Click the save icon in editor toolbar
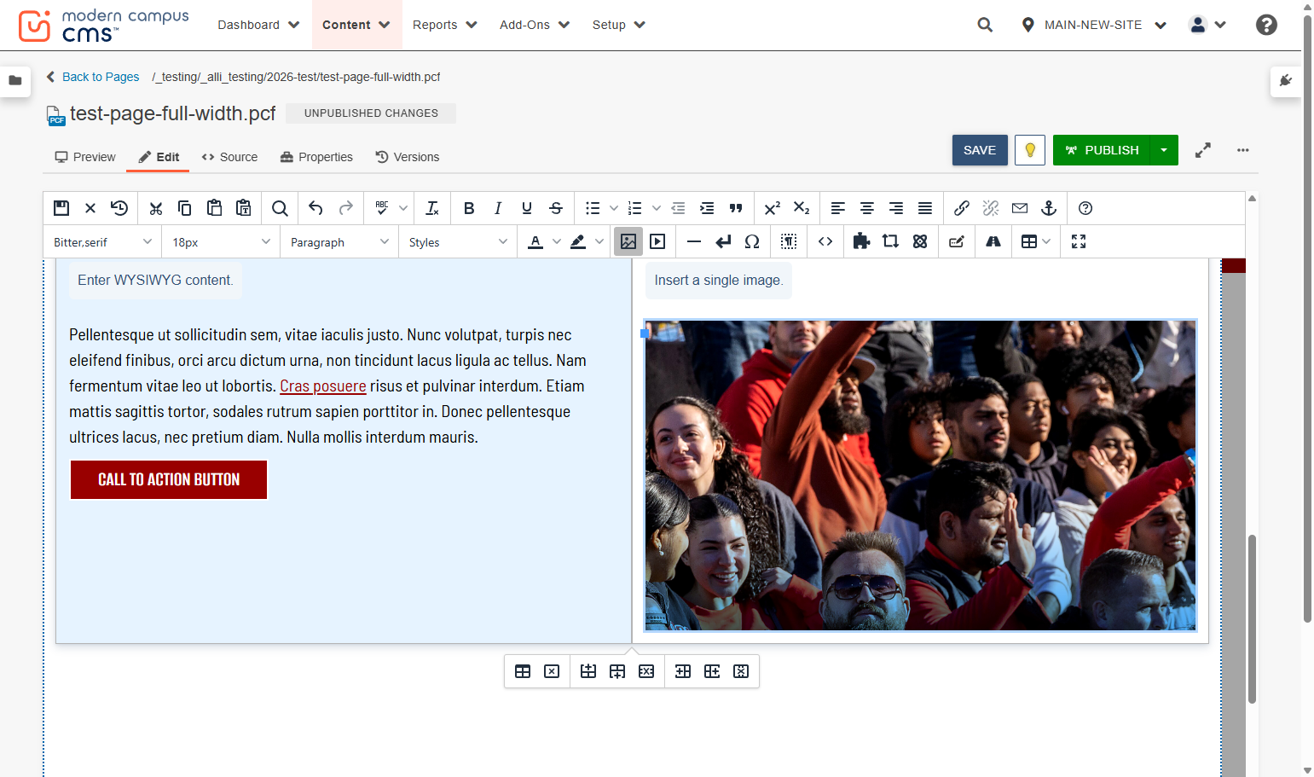The height and width of the screenshot is (777, 1314). (x=61, y=208)
